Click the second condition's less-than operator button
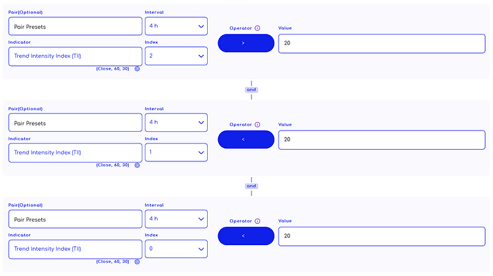493x276 pixels. 246,140
